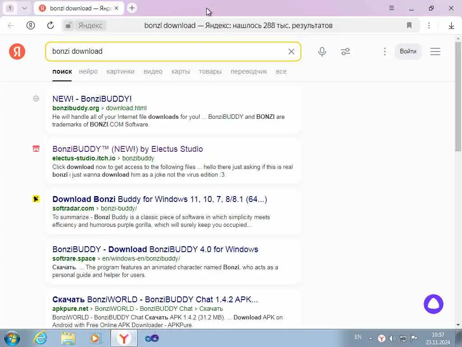
Task: Close the bonzi download tab
Action: click(116, 8)
